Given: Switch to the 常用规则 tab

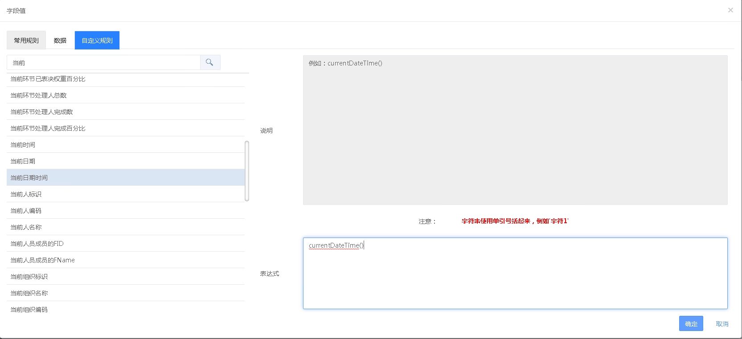Looking at the screenshot, I should point(26,41).
